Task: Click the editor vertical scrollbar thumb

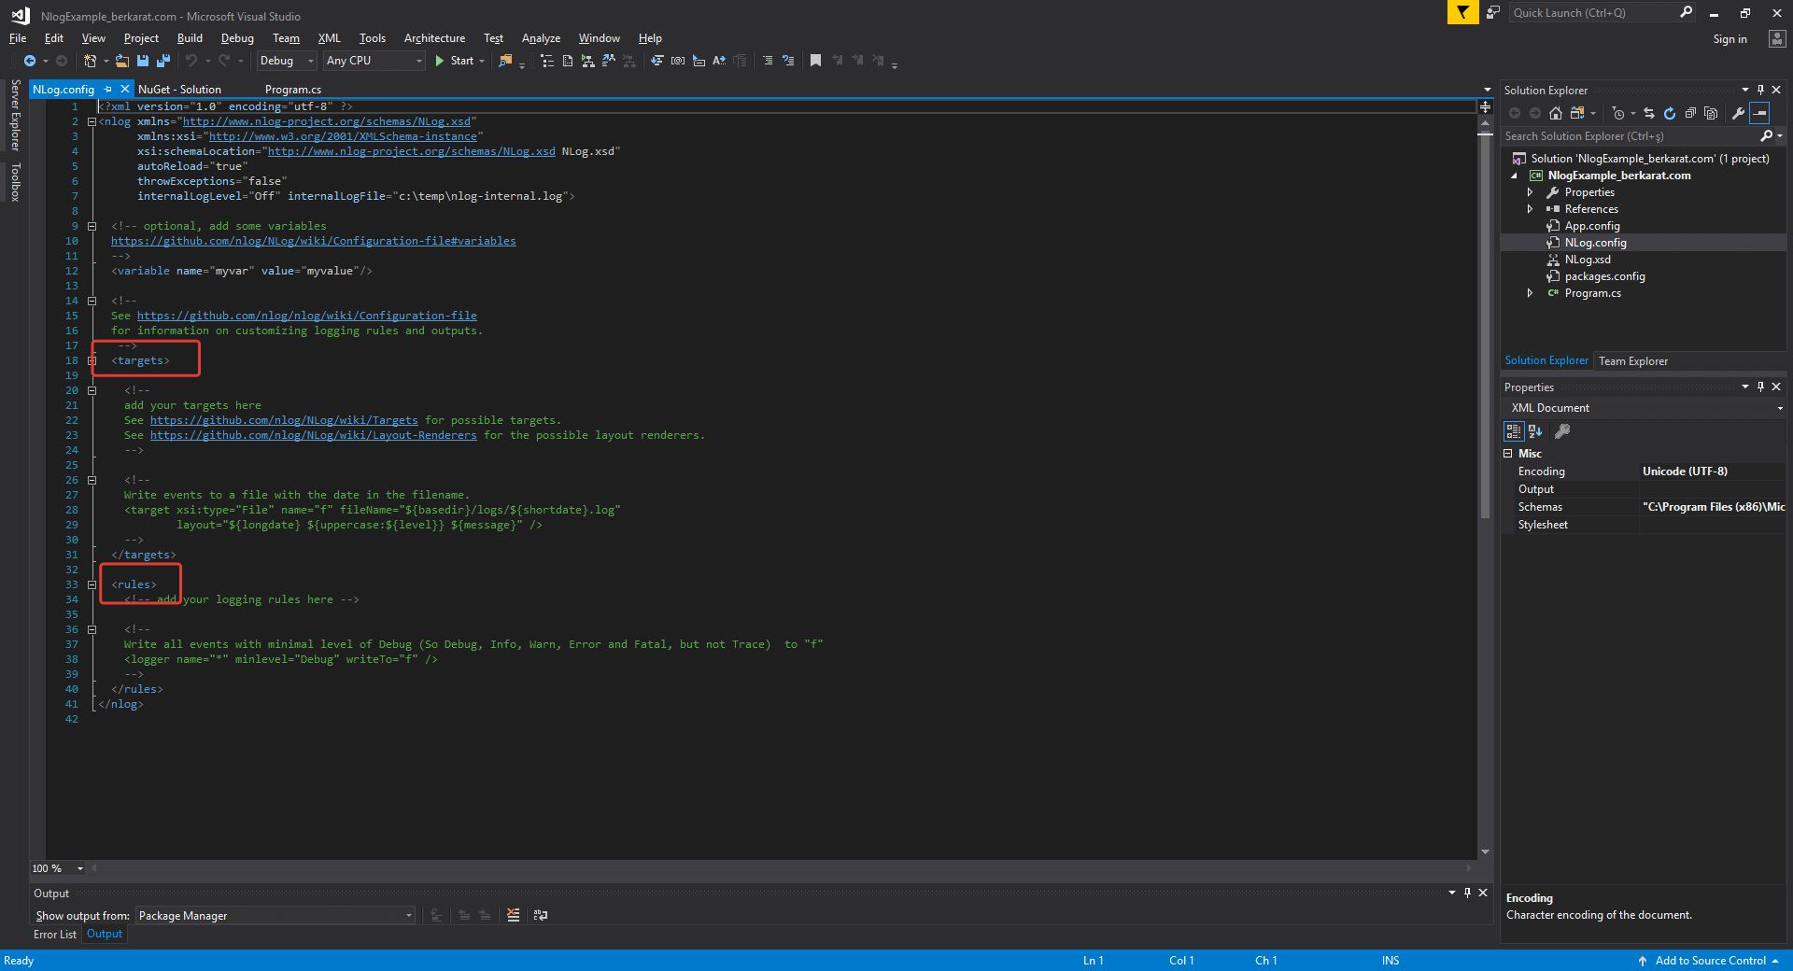Action: tap(1485, 327)
